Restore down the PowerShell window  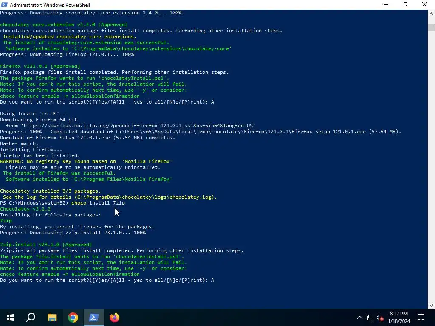point(405,5)
